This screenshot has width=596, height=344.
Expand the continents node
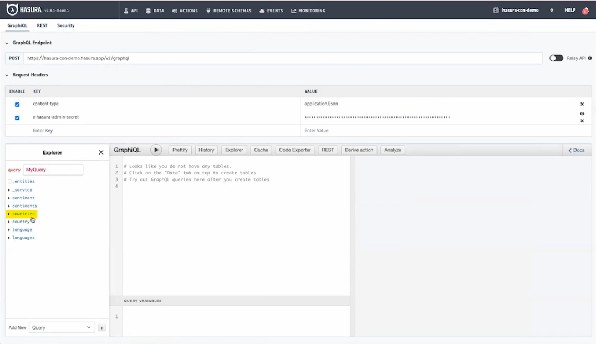coord(9,206)
